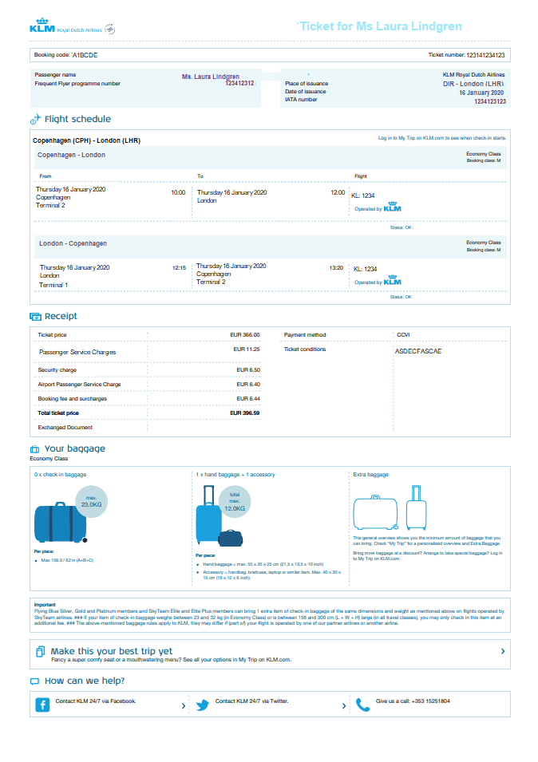Open the Log in to My Trip link

[441, 138]
